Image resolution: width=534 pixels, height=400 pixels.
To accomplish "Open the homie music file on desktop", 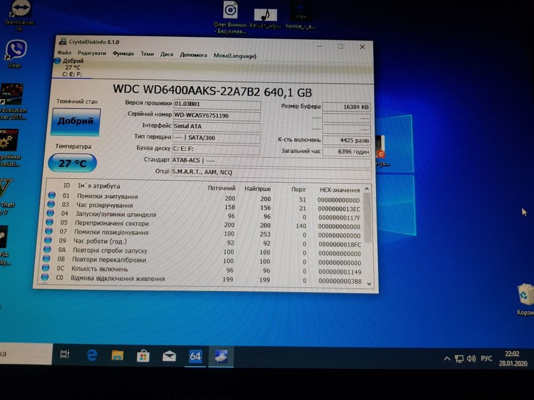I will point(300,17).
